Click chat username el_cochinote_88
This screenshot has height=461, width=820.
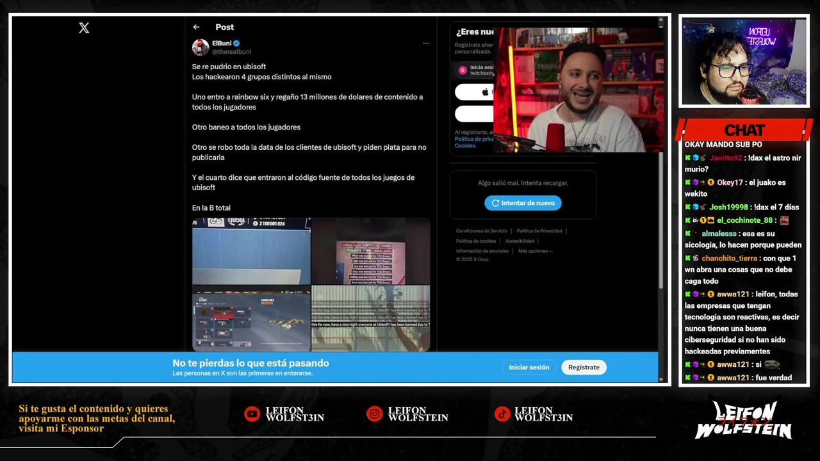pos(744,220)
